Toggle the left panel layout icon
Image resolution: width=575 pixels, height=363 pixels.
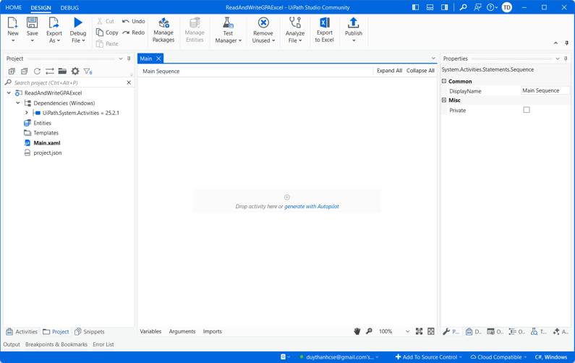click(415, 7)
